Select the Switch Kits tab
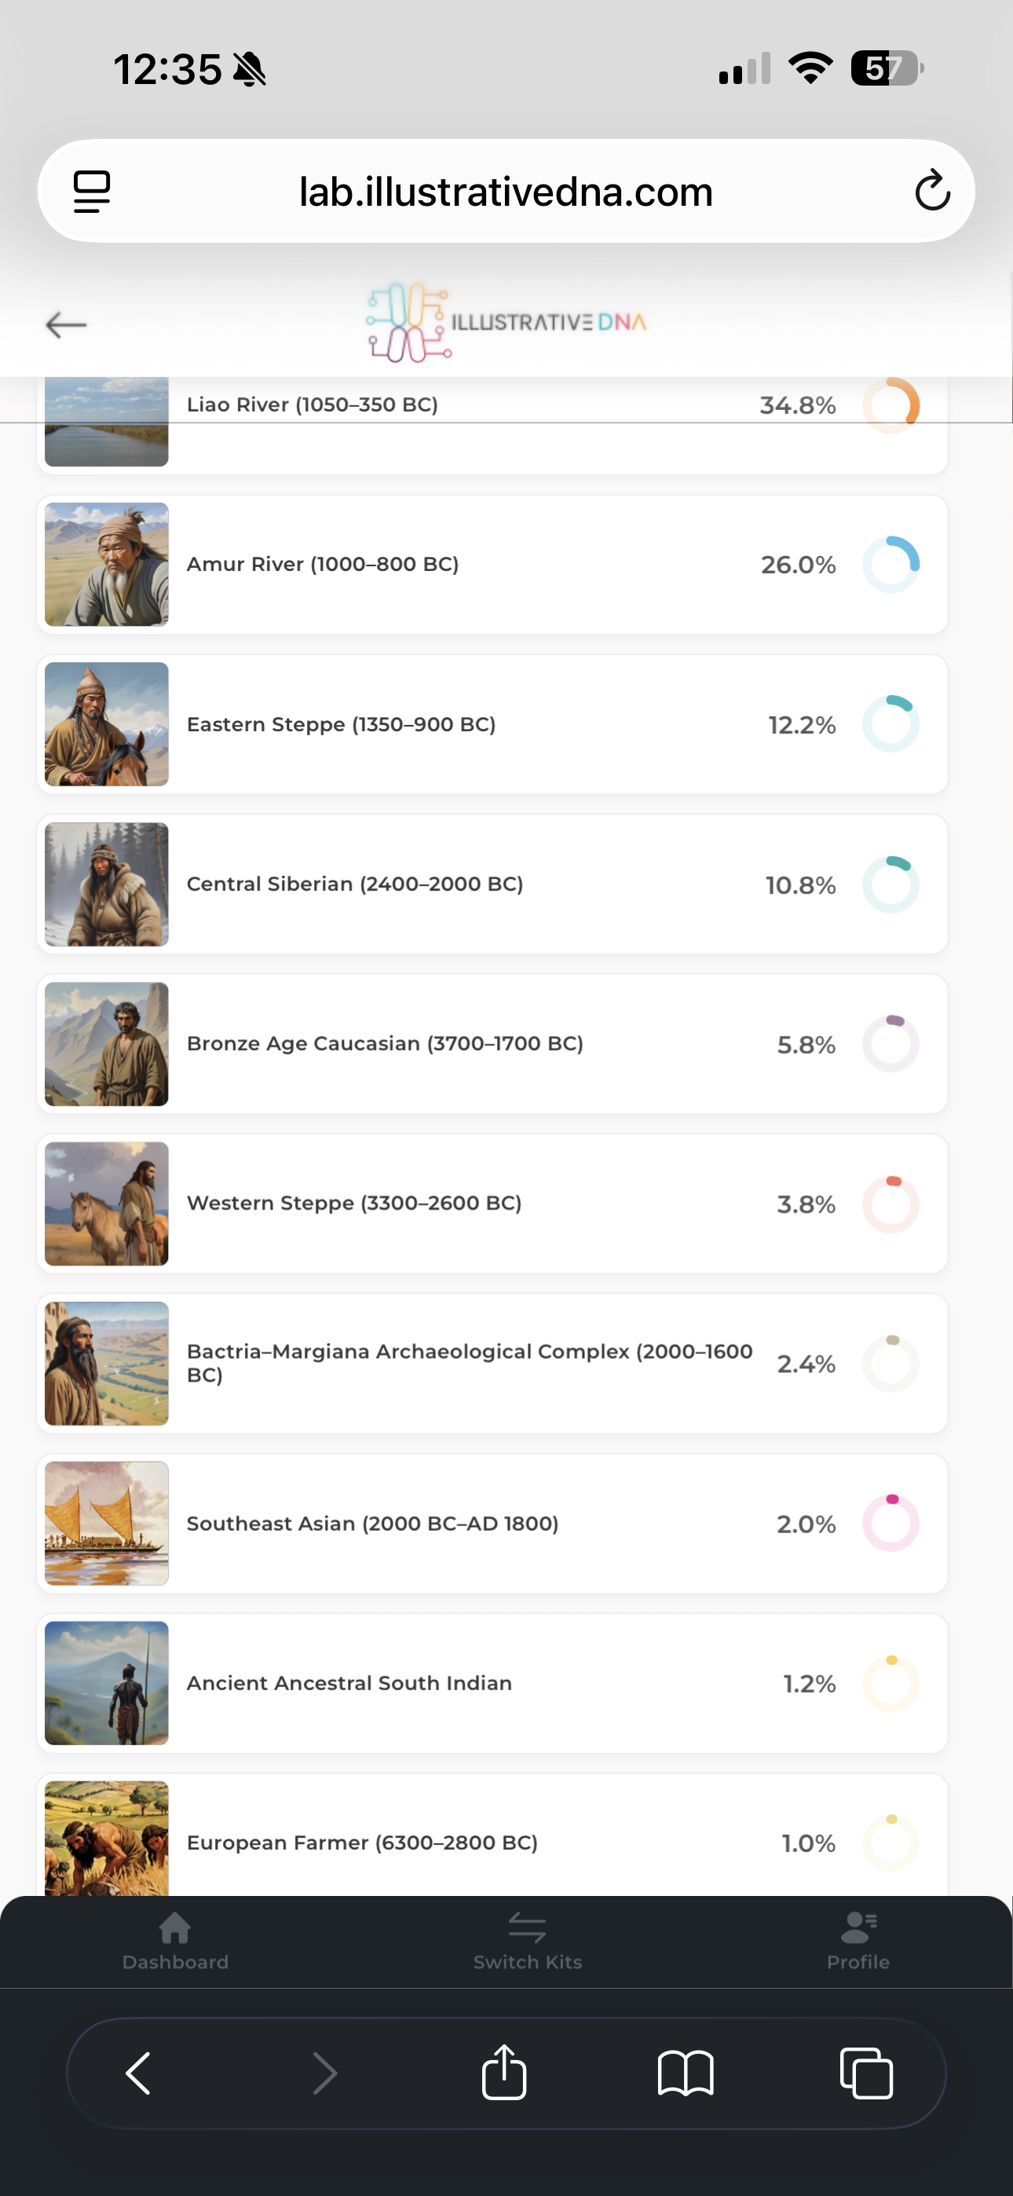This screenshot has height=2196, width=1013. [527, 1941]
